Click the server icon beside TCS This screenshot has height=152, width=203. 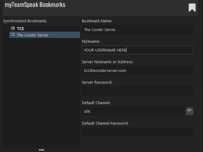point(13,28)
